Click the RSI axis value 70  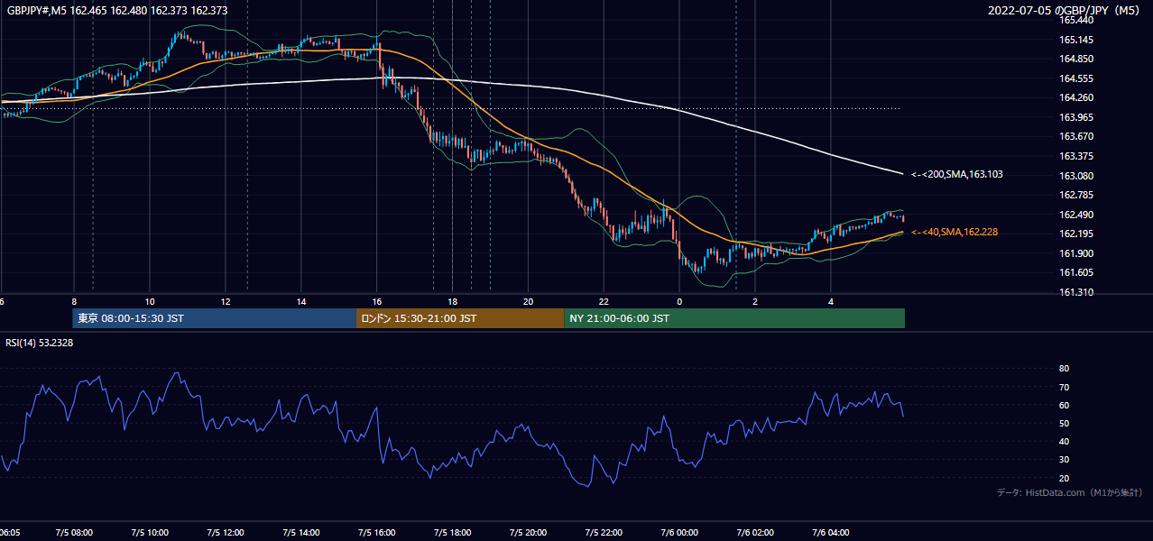coord(1064,387)
